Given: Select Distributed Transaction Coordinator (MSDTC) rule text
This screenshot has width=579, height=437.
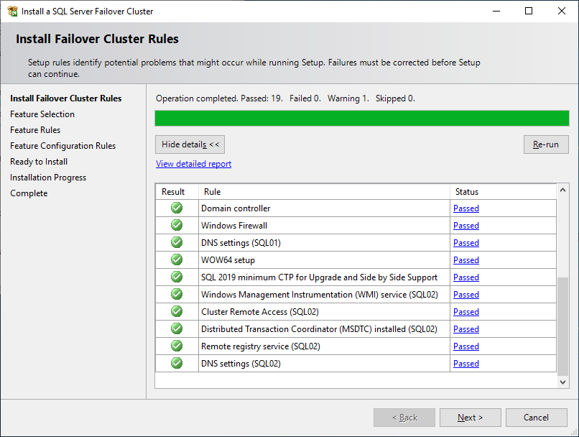Looking at the screenshot, I should pos(319,329).
